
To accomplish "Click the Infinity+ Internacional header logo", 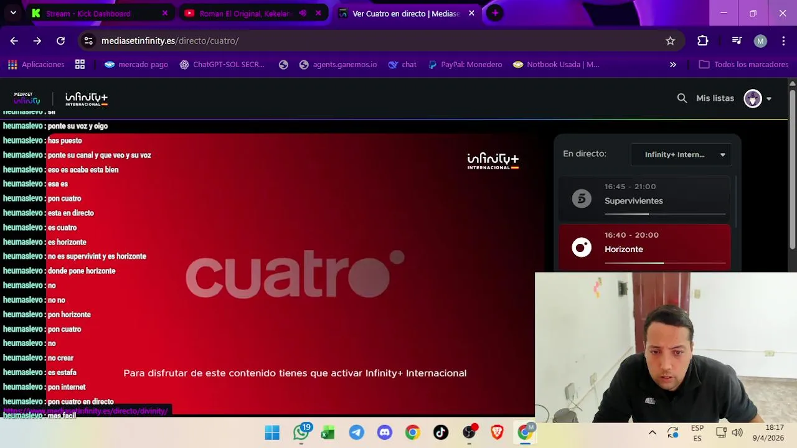I will (87, 98).
